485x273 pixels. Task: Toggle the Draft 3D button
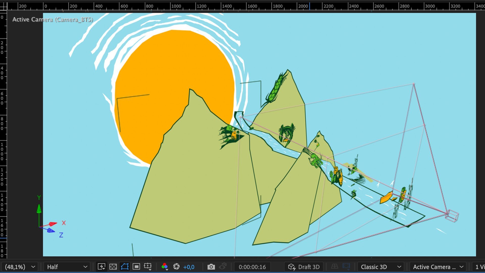(x=304, y=267)
